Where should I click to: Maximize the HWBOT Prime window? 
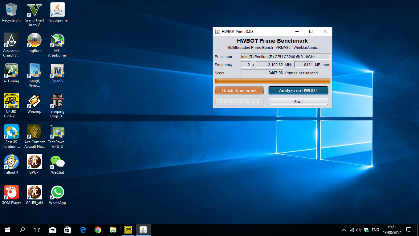pyautogui.click(x=311, y=31)
